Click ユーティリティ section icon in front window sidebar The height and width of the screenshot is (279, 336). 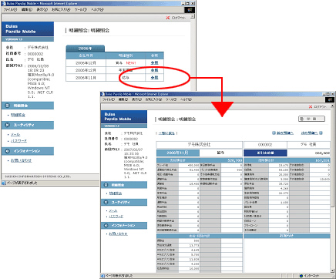pos(106,202)
